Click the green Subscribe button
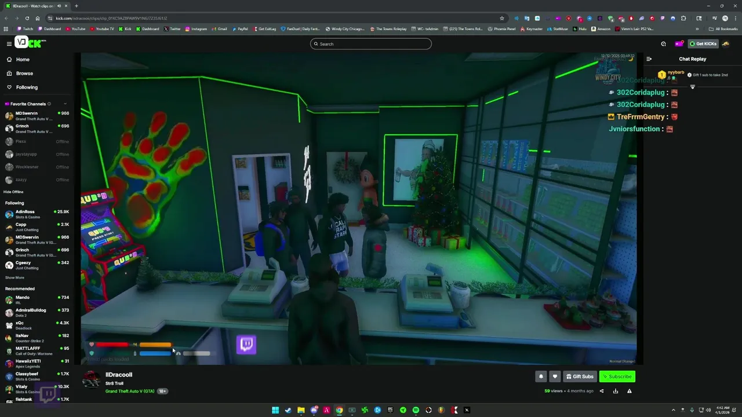Image resolution: width=742 pixels, height=417 pixels. click(617, 376)
